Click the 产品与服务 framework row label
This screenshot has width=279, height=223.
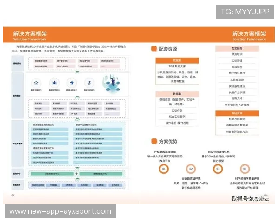[18, 144]
